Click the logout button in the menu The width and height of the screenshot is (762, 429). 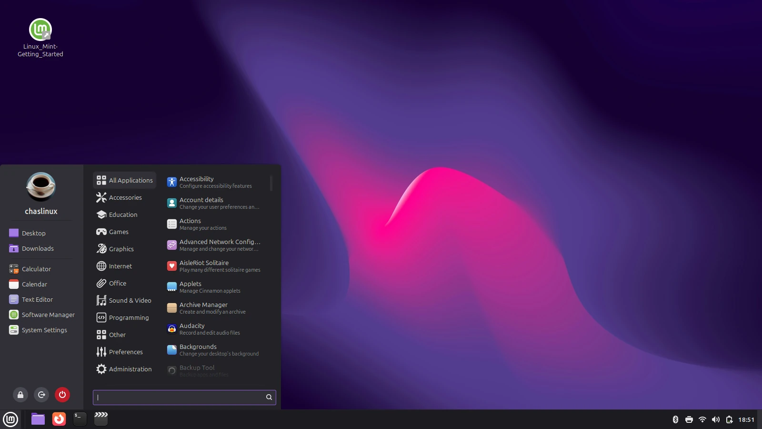[41, 394]
